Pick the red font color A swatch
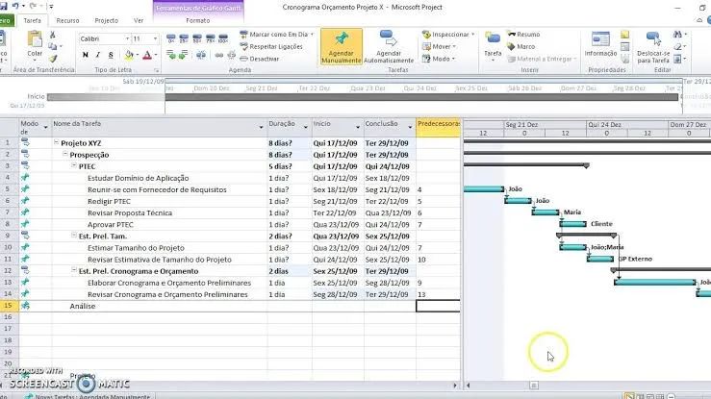The height and width of the screenshot is (399, 711). point(147,55)
